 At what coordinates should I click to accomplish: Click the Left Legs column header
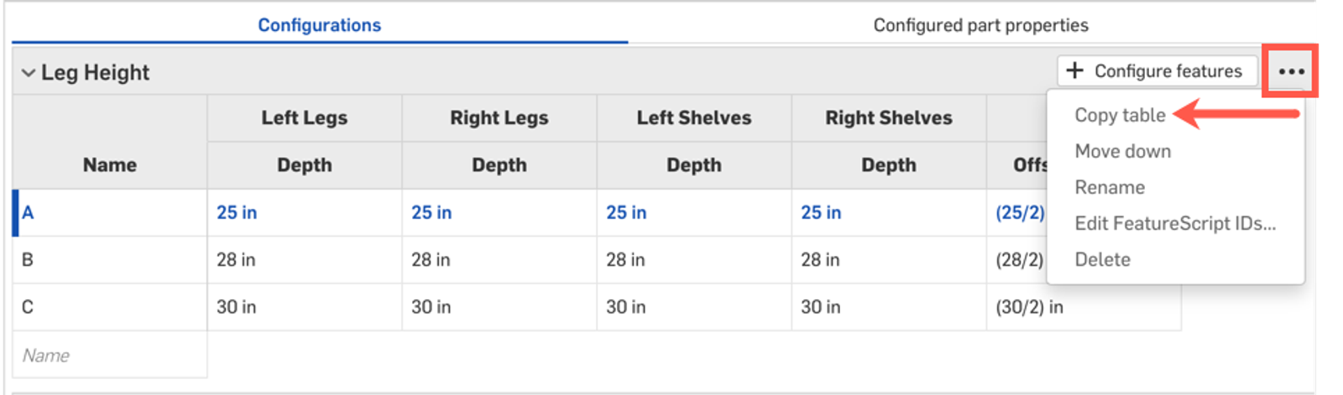pyautogui.click(x=304, y=117)
